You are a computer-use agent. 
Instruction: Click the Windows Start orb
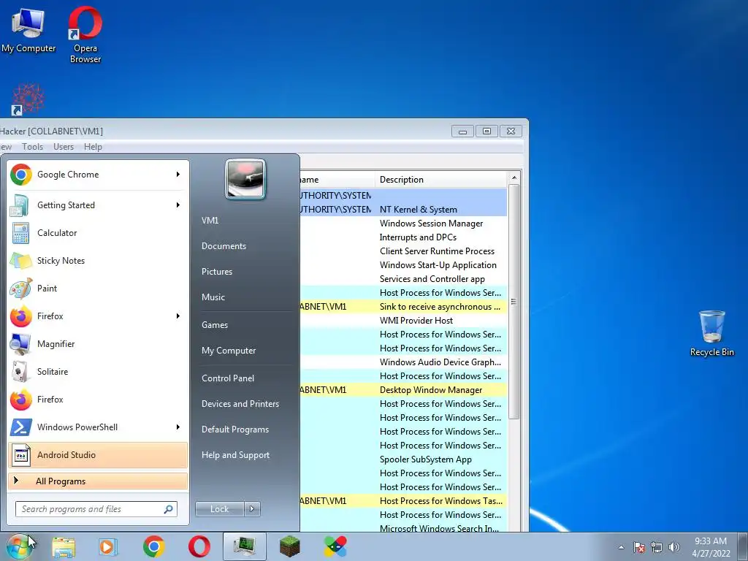[19, 546]
